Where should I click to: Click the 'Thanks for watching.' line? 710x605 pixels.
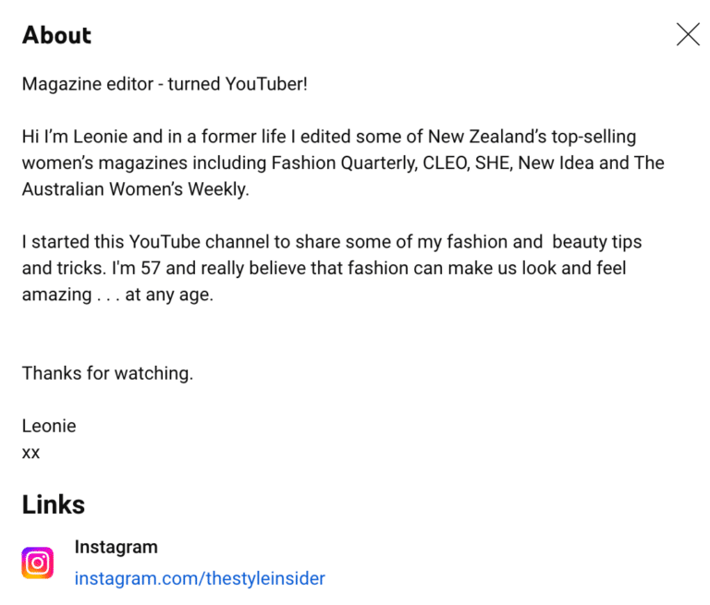click(x=107, y=373)
